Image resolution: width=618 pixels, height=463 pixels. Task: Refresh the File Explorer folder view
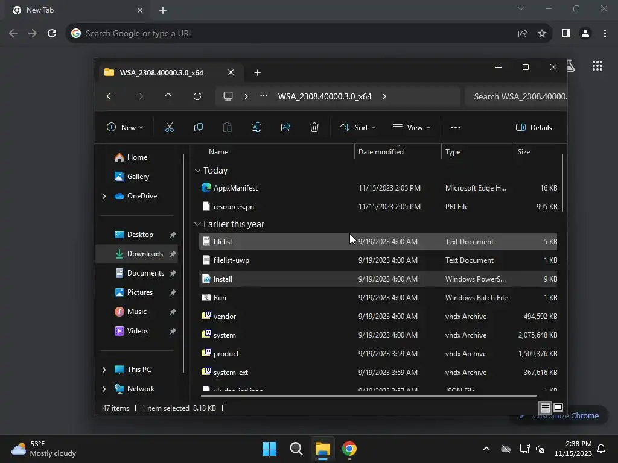click(197, 96)
